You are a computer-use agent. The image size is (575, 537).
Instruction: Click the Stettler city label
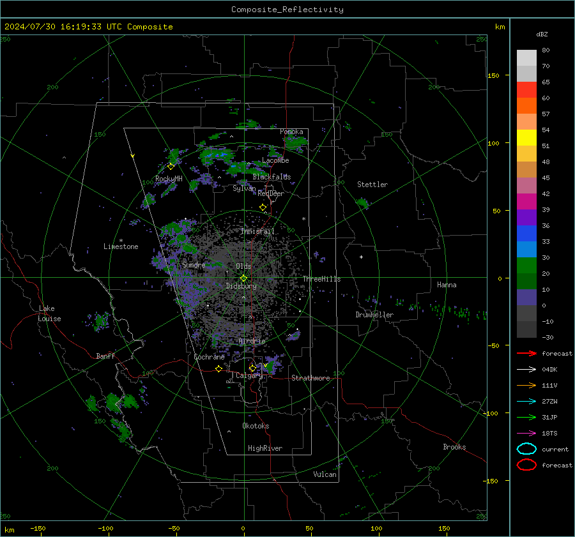tap(372, 185)
